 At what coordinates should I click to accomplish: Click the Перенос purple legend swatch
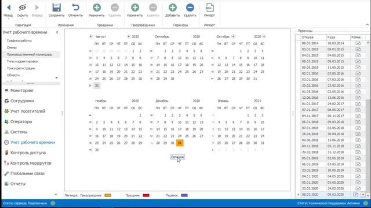click(184, 195)
